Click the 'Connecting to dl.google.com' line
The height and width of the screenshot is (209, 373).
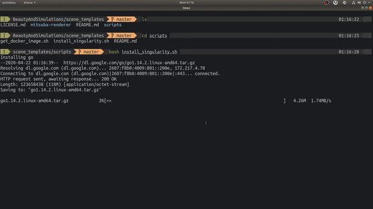tap(110, 74)
